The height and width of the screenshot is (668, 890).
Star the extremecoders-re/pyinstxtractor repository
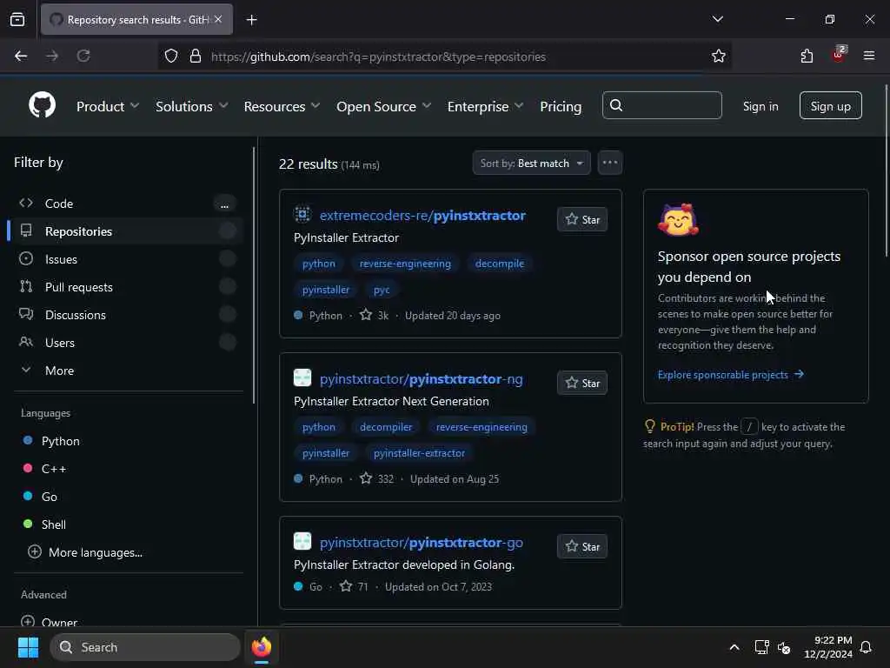click(x=581, y=219)
